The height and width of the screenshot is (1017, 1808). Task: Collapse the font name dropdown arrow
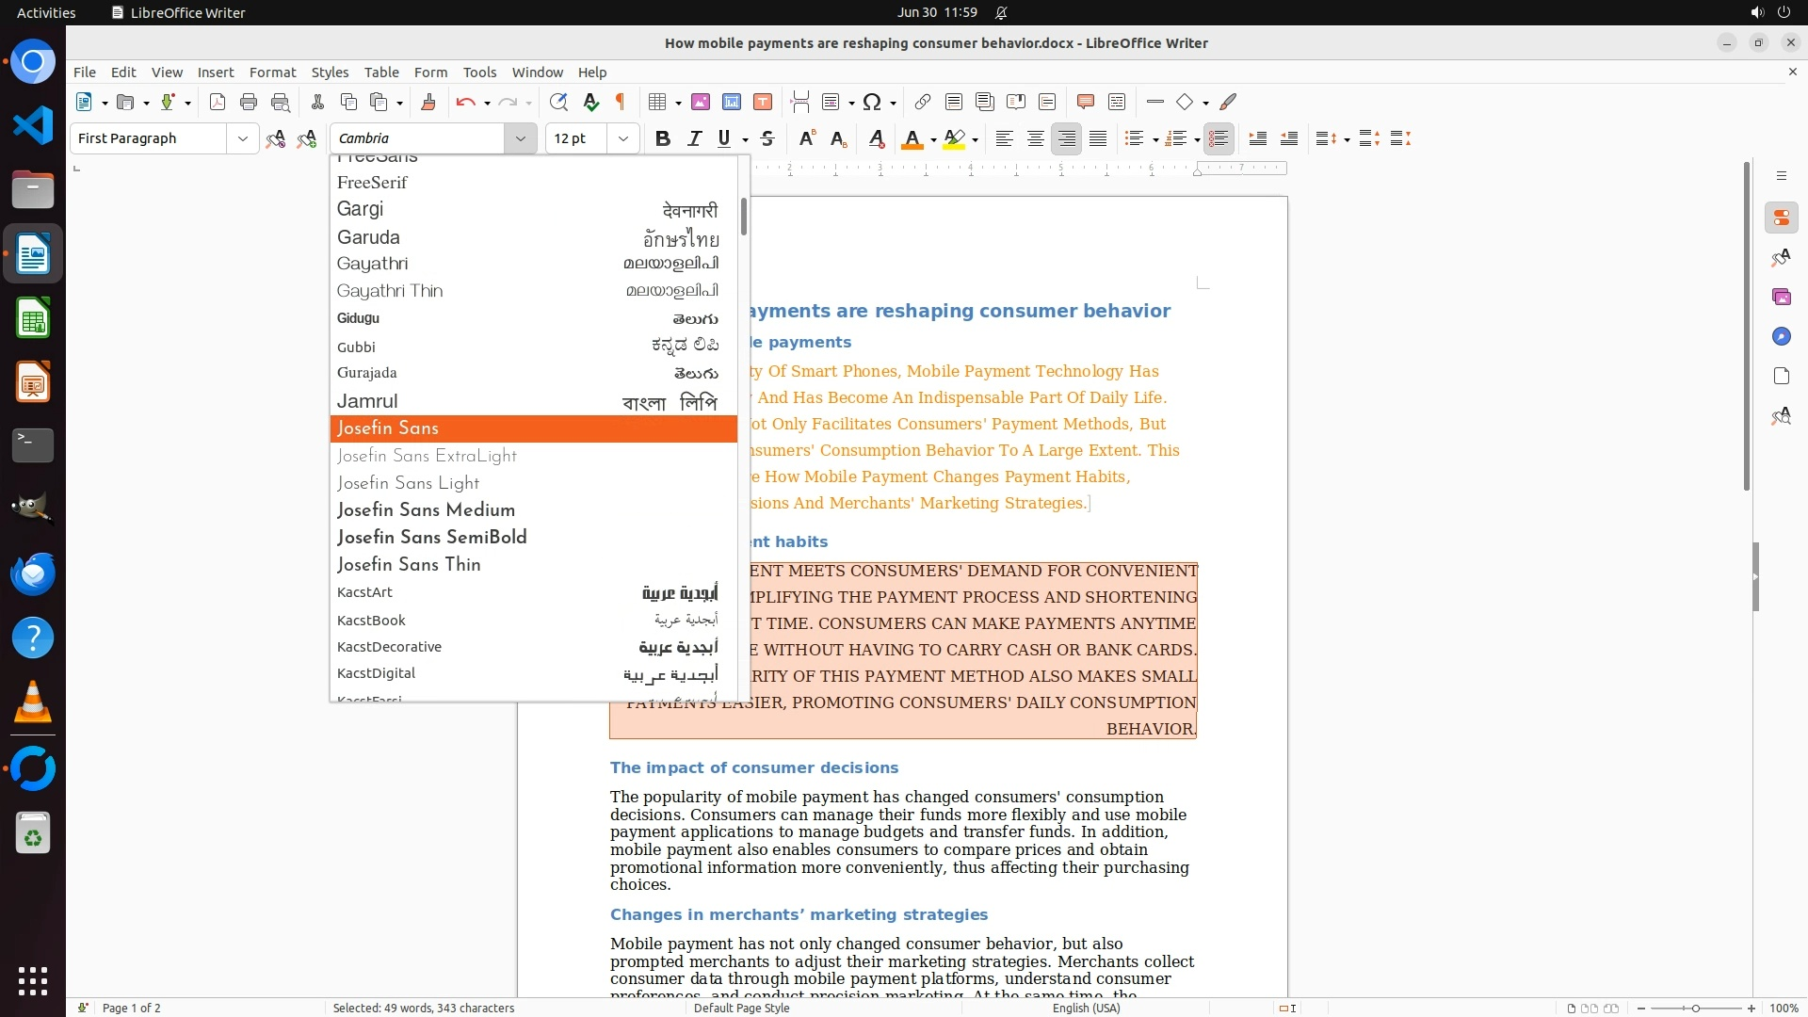pos(520,138)
